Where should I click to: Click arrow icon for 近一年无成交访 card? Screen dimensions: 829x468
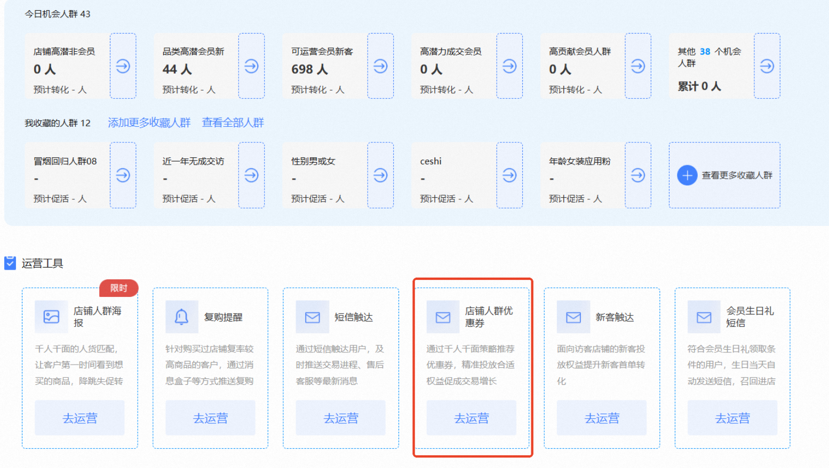[x=251, y=175]
